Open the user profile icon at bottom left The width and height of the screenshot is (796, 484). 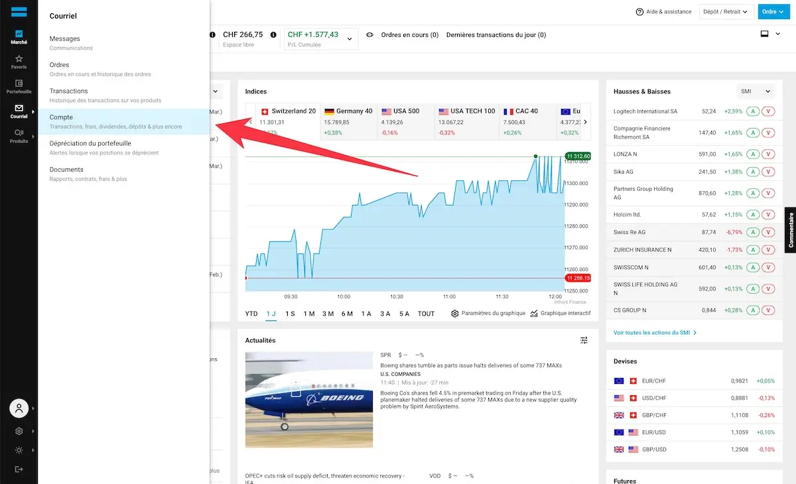tap(18, 408)
